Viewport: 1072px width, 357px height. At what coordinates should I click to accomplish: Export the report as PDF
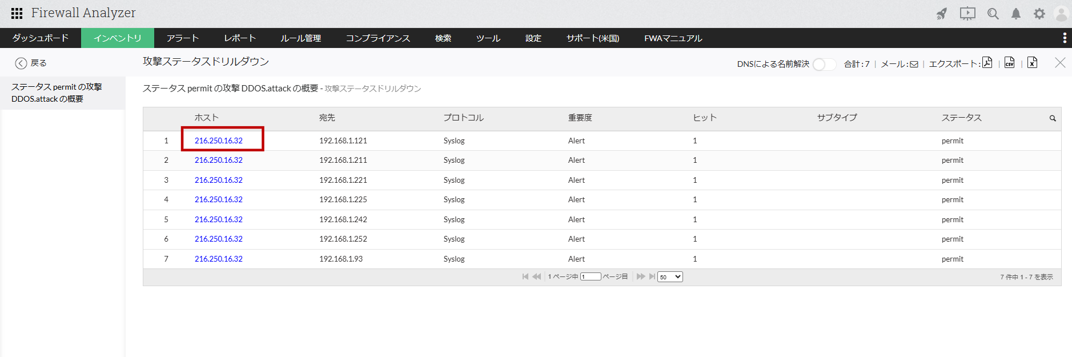point(987,63)
